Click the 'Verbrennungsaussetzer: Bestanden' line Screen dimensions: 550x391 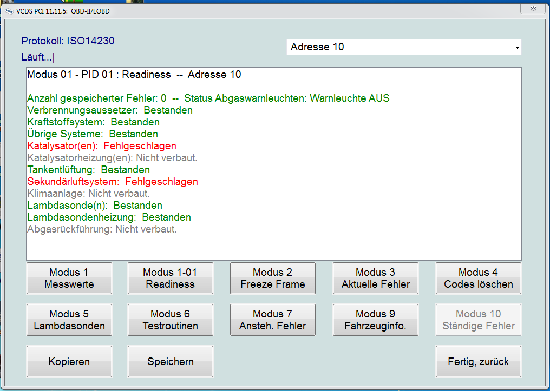click(x=110, y=110)
